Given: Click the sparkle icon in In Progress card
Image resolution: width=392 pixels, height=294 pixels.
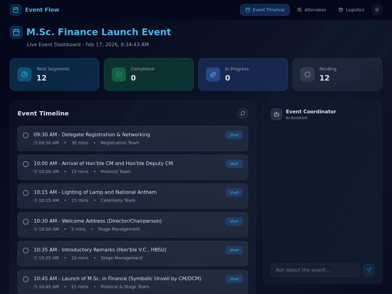Looking at the screenshot, I should 213,74.
